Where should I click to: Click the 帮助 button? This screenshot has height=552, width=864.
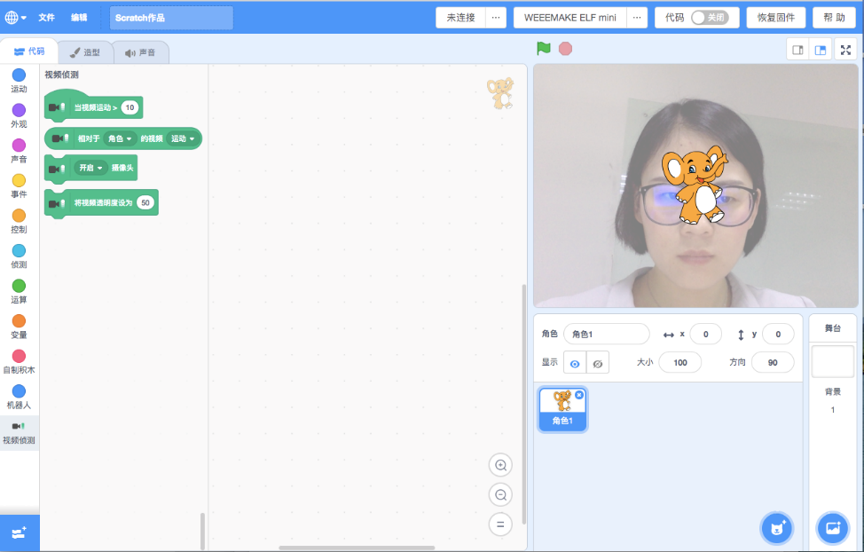click(834, 18)
